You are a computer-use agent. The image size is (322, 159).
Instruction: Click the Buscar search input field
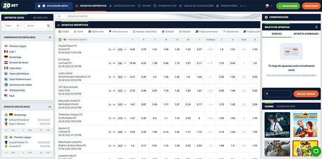point(38,26)
